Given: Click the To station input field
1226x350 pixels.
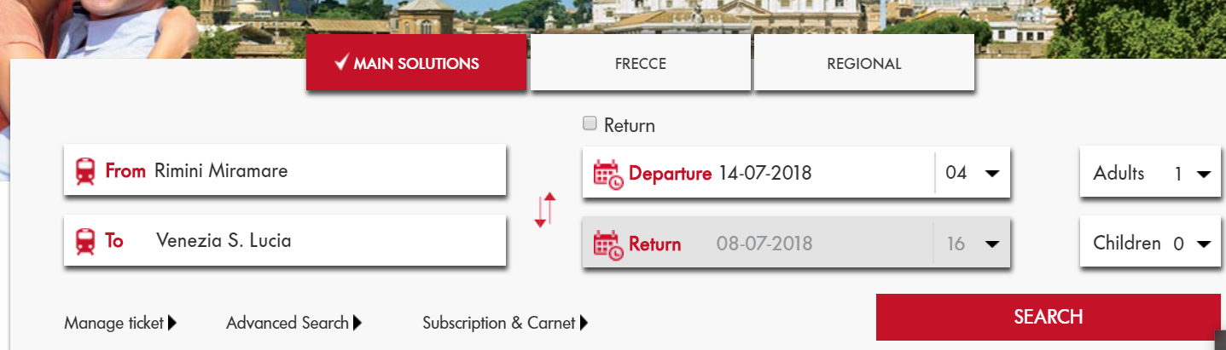Looking at the screenshot, I should point(324,241).
